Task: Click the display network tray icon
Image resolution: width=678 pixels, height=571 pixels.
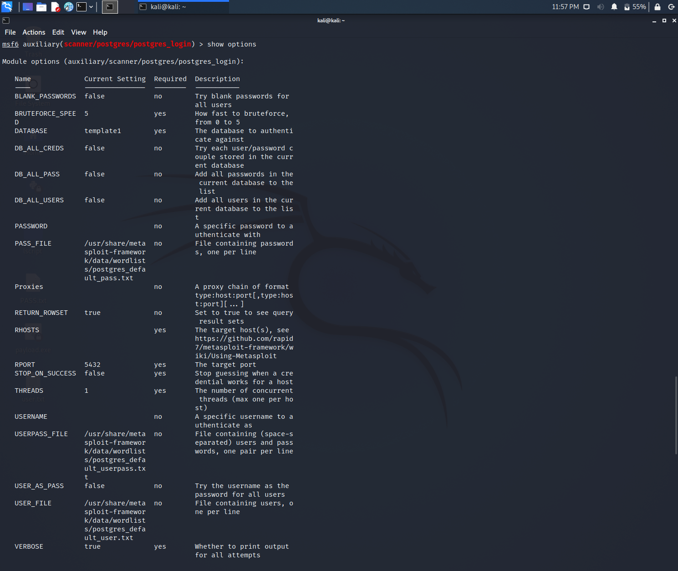Action: 586,7
